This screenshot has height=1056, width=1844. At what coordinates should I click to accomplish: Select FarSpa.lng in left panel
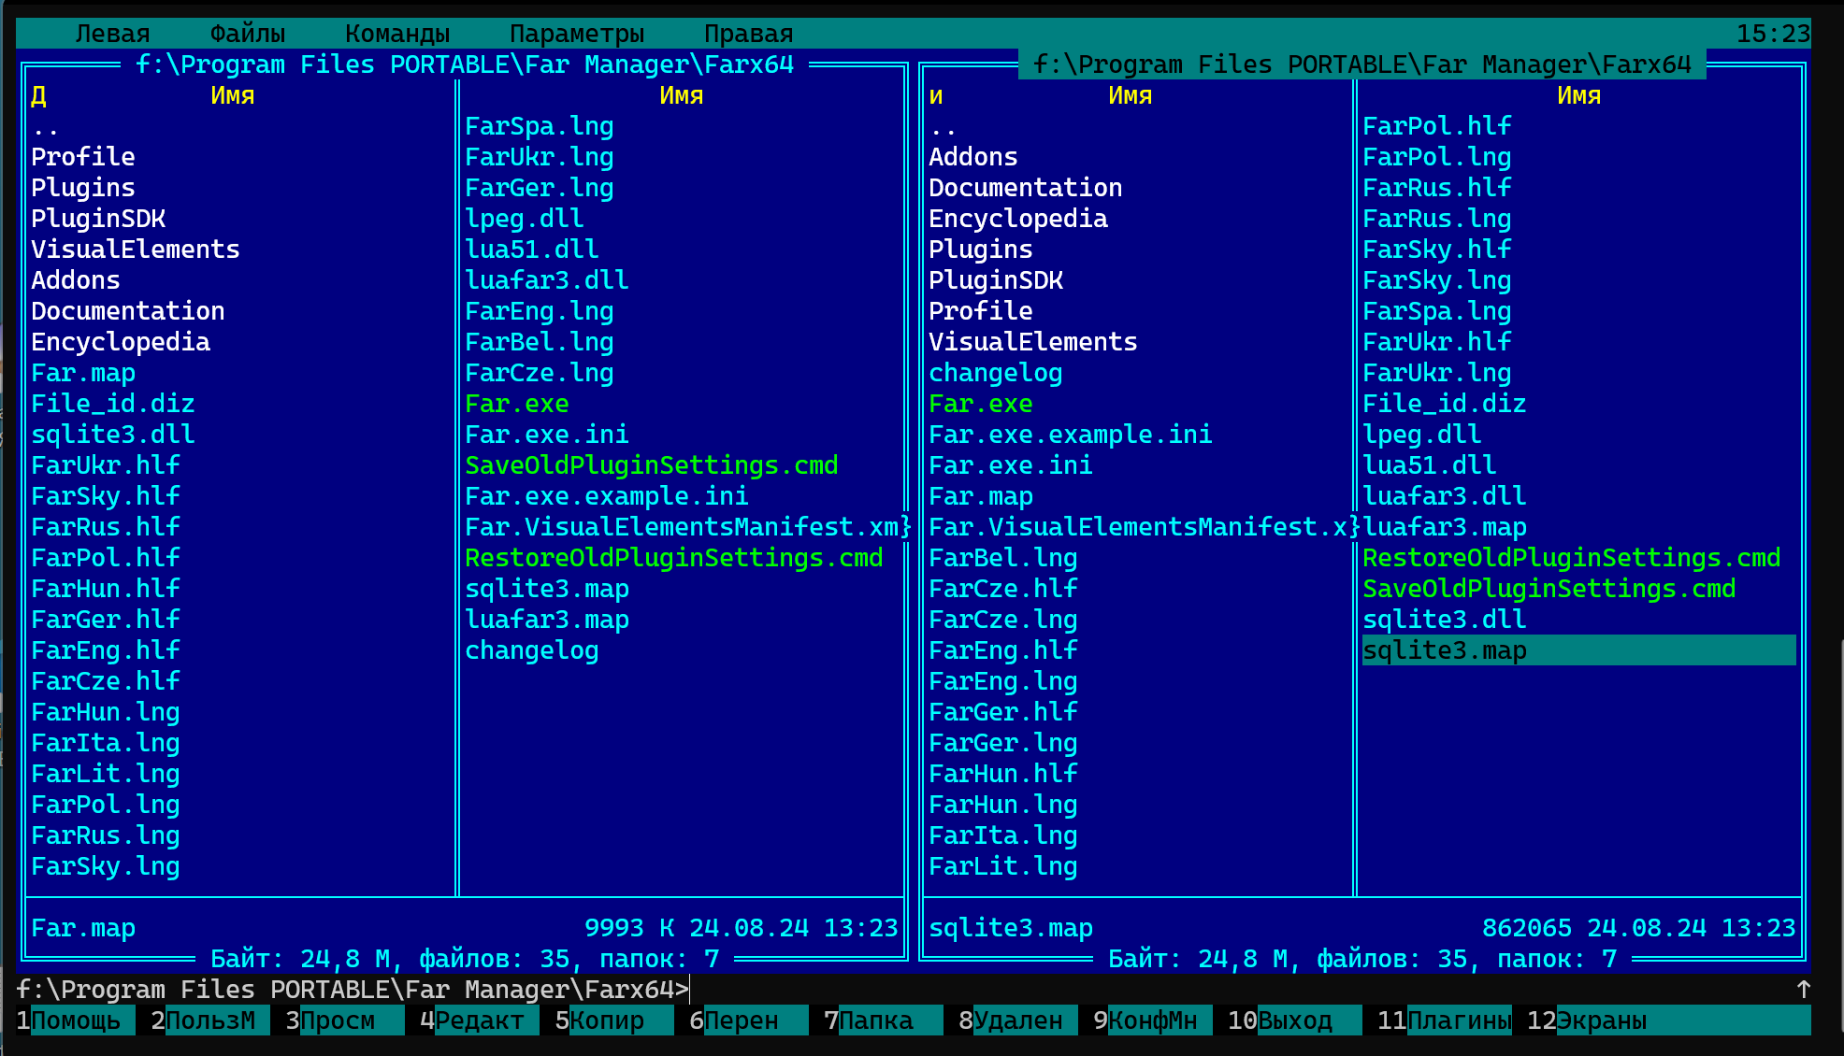pyautogui.click(x=540, y=126)
